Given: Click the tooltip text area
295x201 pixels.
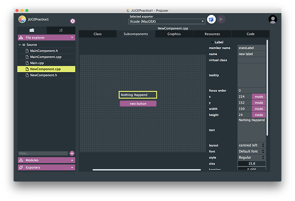Looking at the screenshot, I should click(252, 75).
